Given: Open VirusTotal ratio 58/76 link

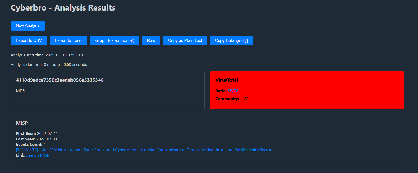Looking at the screenshot, I should pos(233,91).
